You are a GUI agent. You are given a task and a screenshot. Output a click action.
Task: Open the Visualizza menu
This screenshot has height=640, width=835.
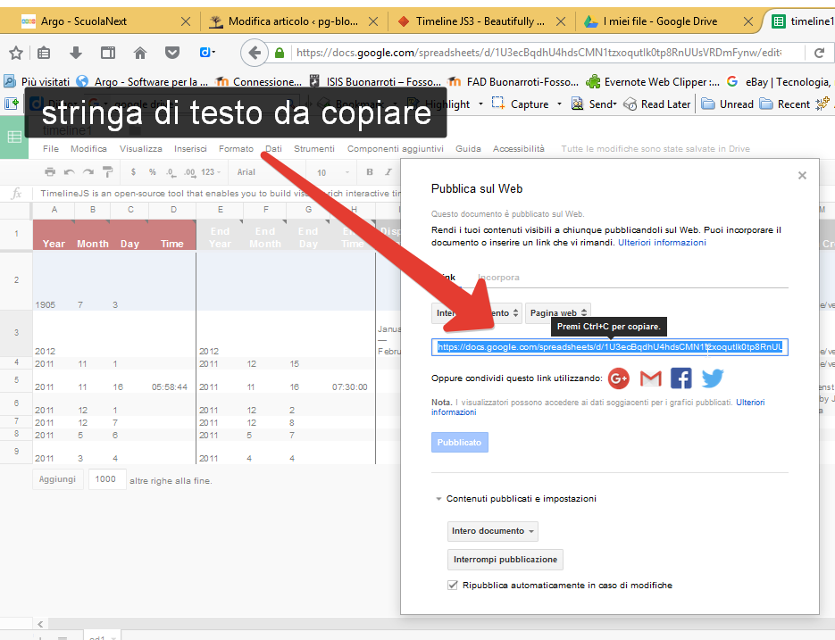coord(140,148)
